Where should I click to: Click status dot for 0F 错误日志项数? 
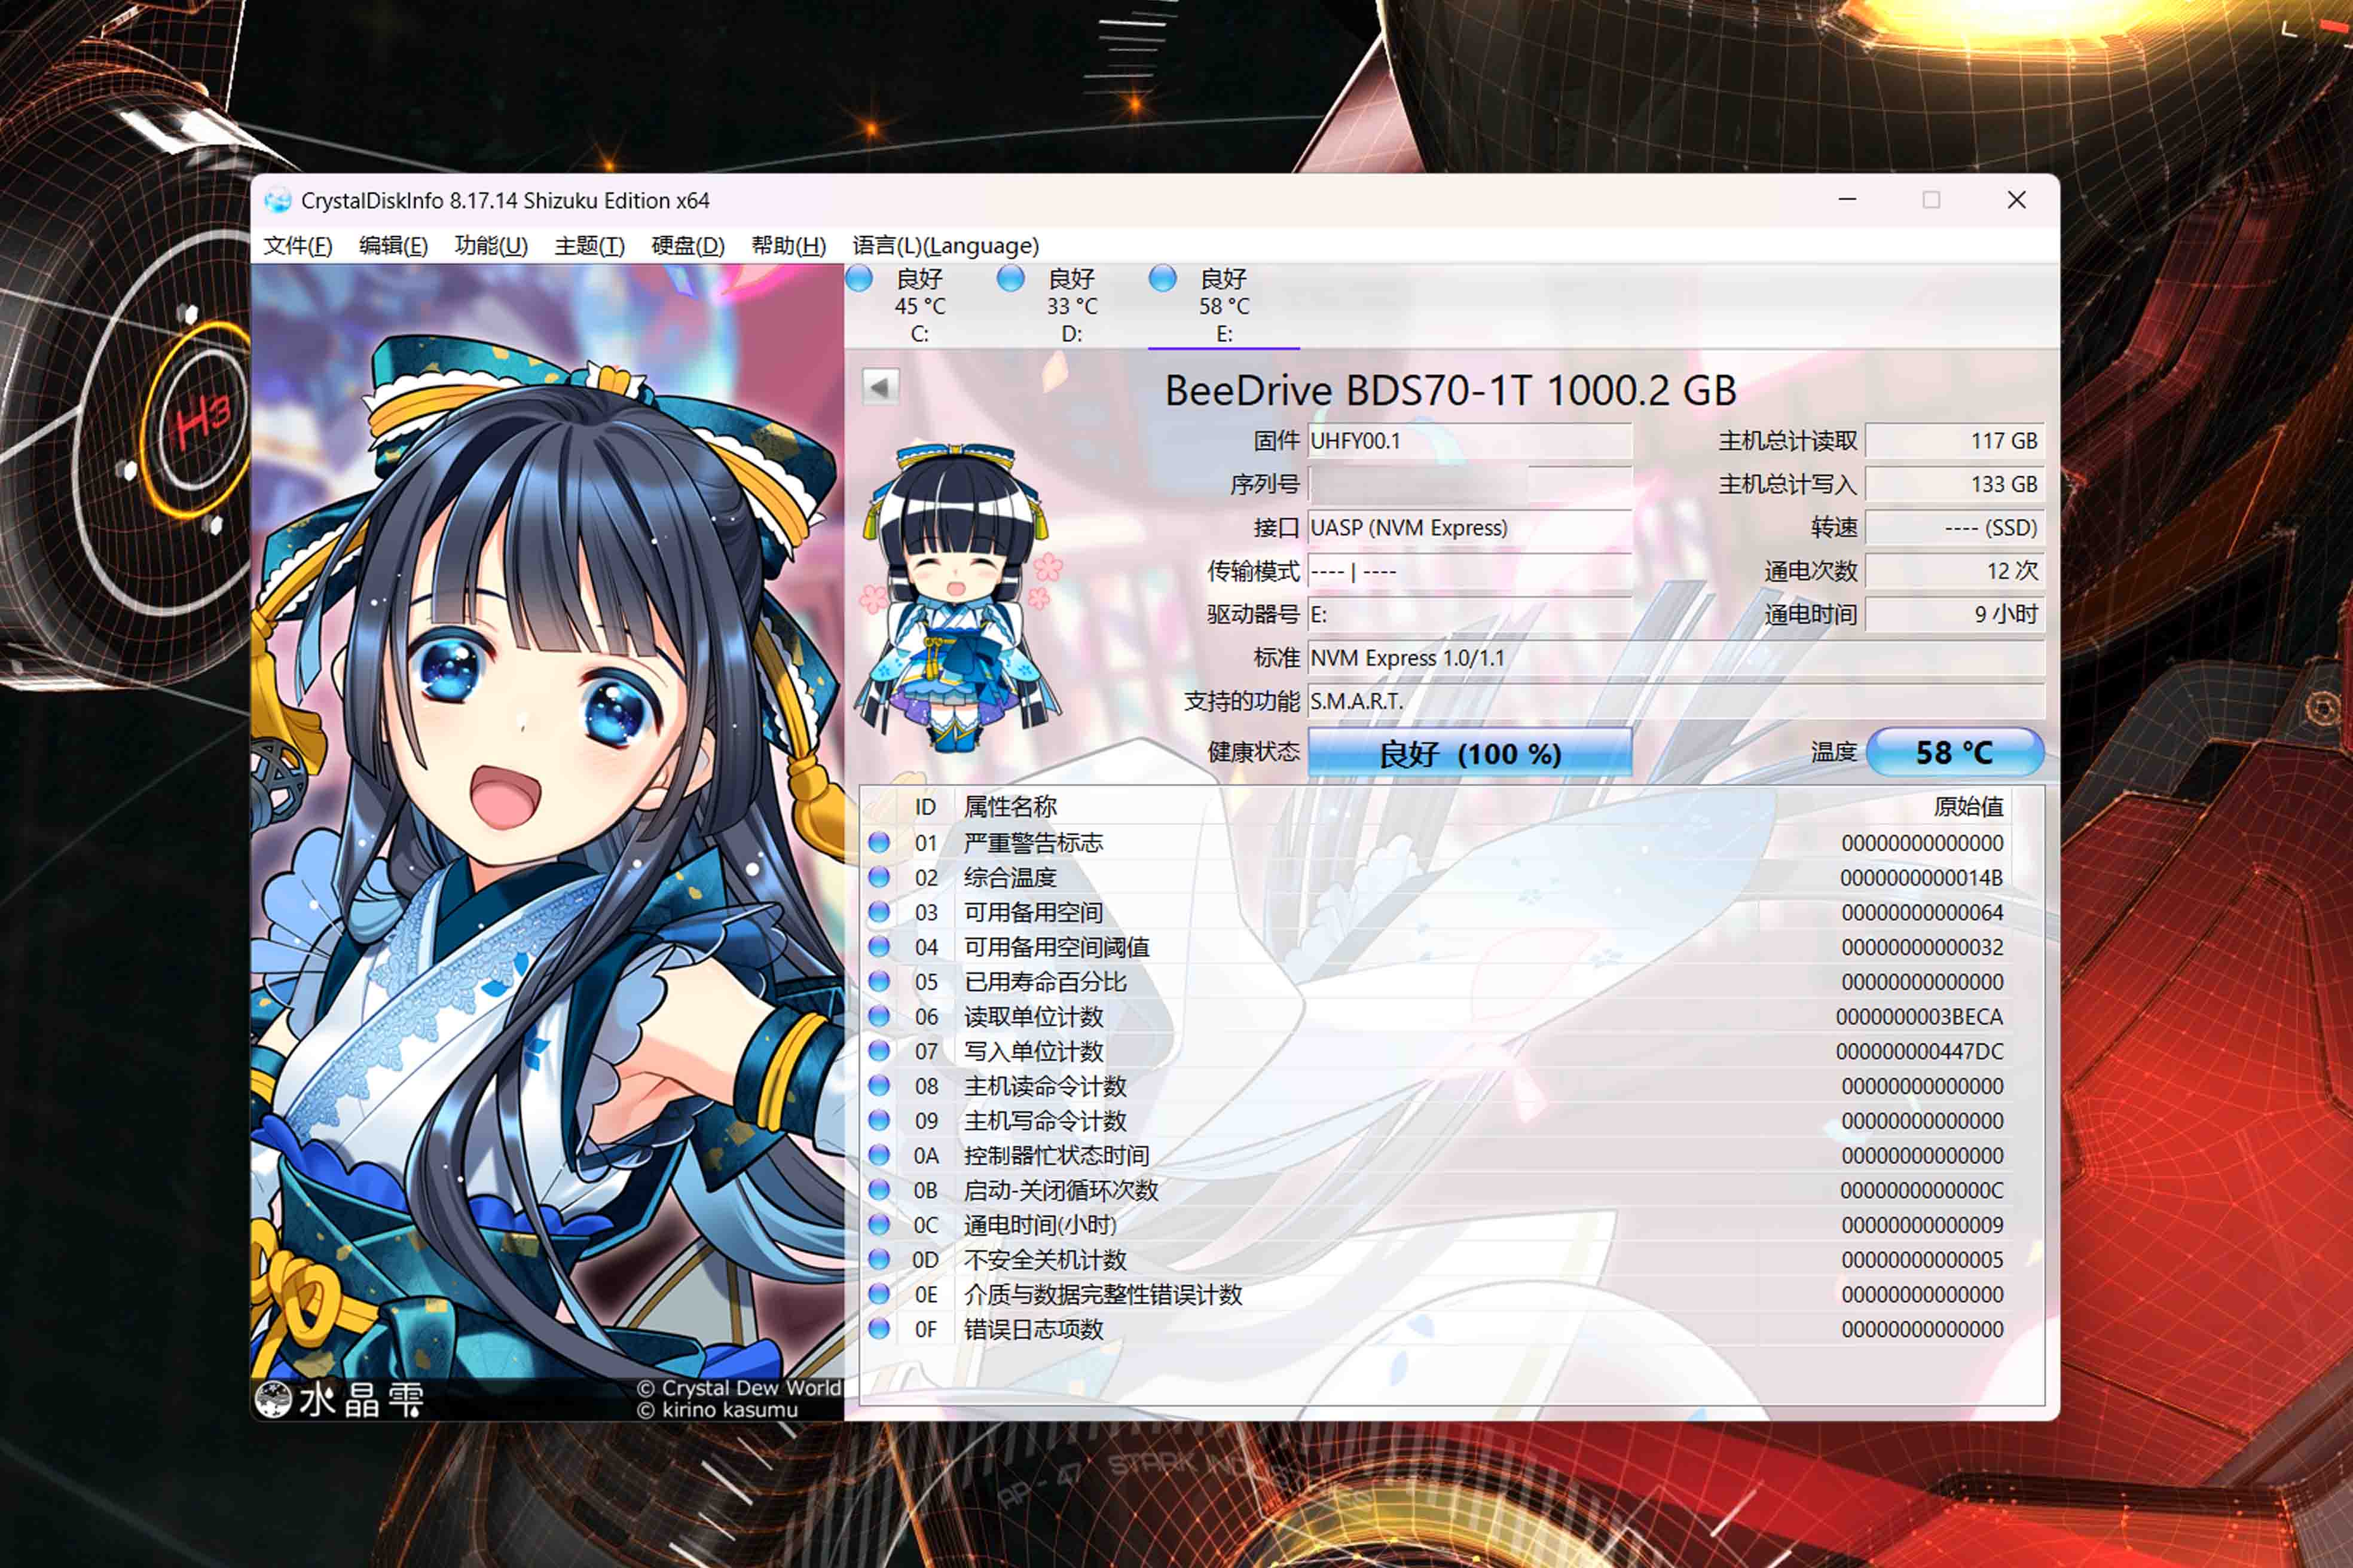coord(879,1329)
